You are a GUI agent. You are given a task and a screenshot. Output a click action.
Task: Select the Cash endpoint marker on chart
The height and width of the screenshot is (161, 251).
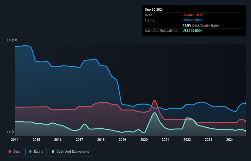pos(246,131)
